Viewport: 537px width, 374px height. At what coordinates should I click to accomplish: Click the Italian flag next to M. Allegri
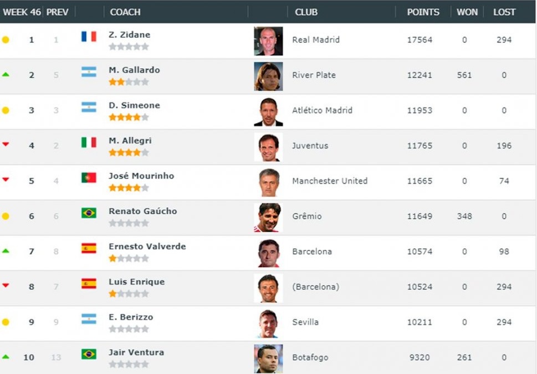(89, 142)
